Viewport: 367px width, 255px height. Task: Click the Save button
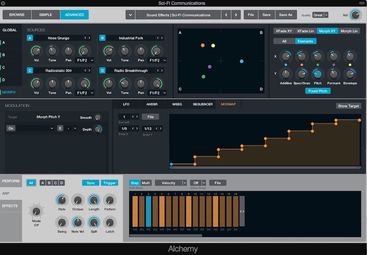pos(266,15)
